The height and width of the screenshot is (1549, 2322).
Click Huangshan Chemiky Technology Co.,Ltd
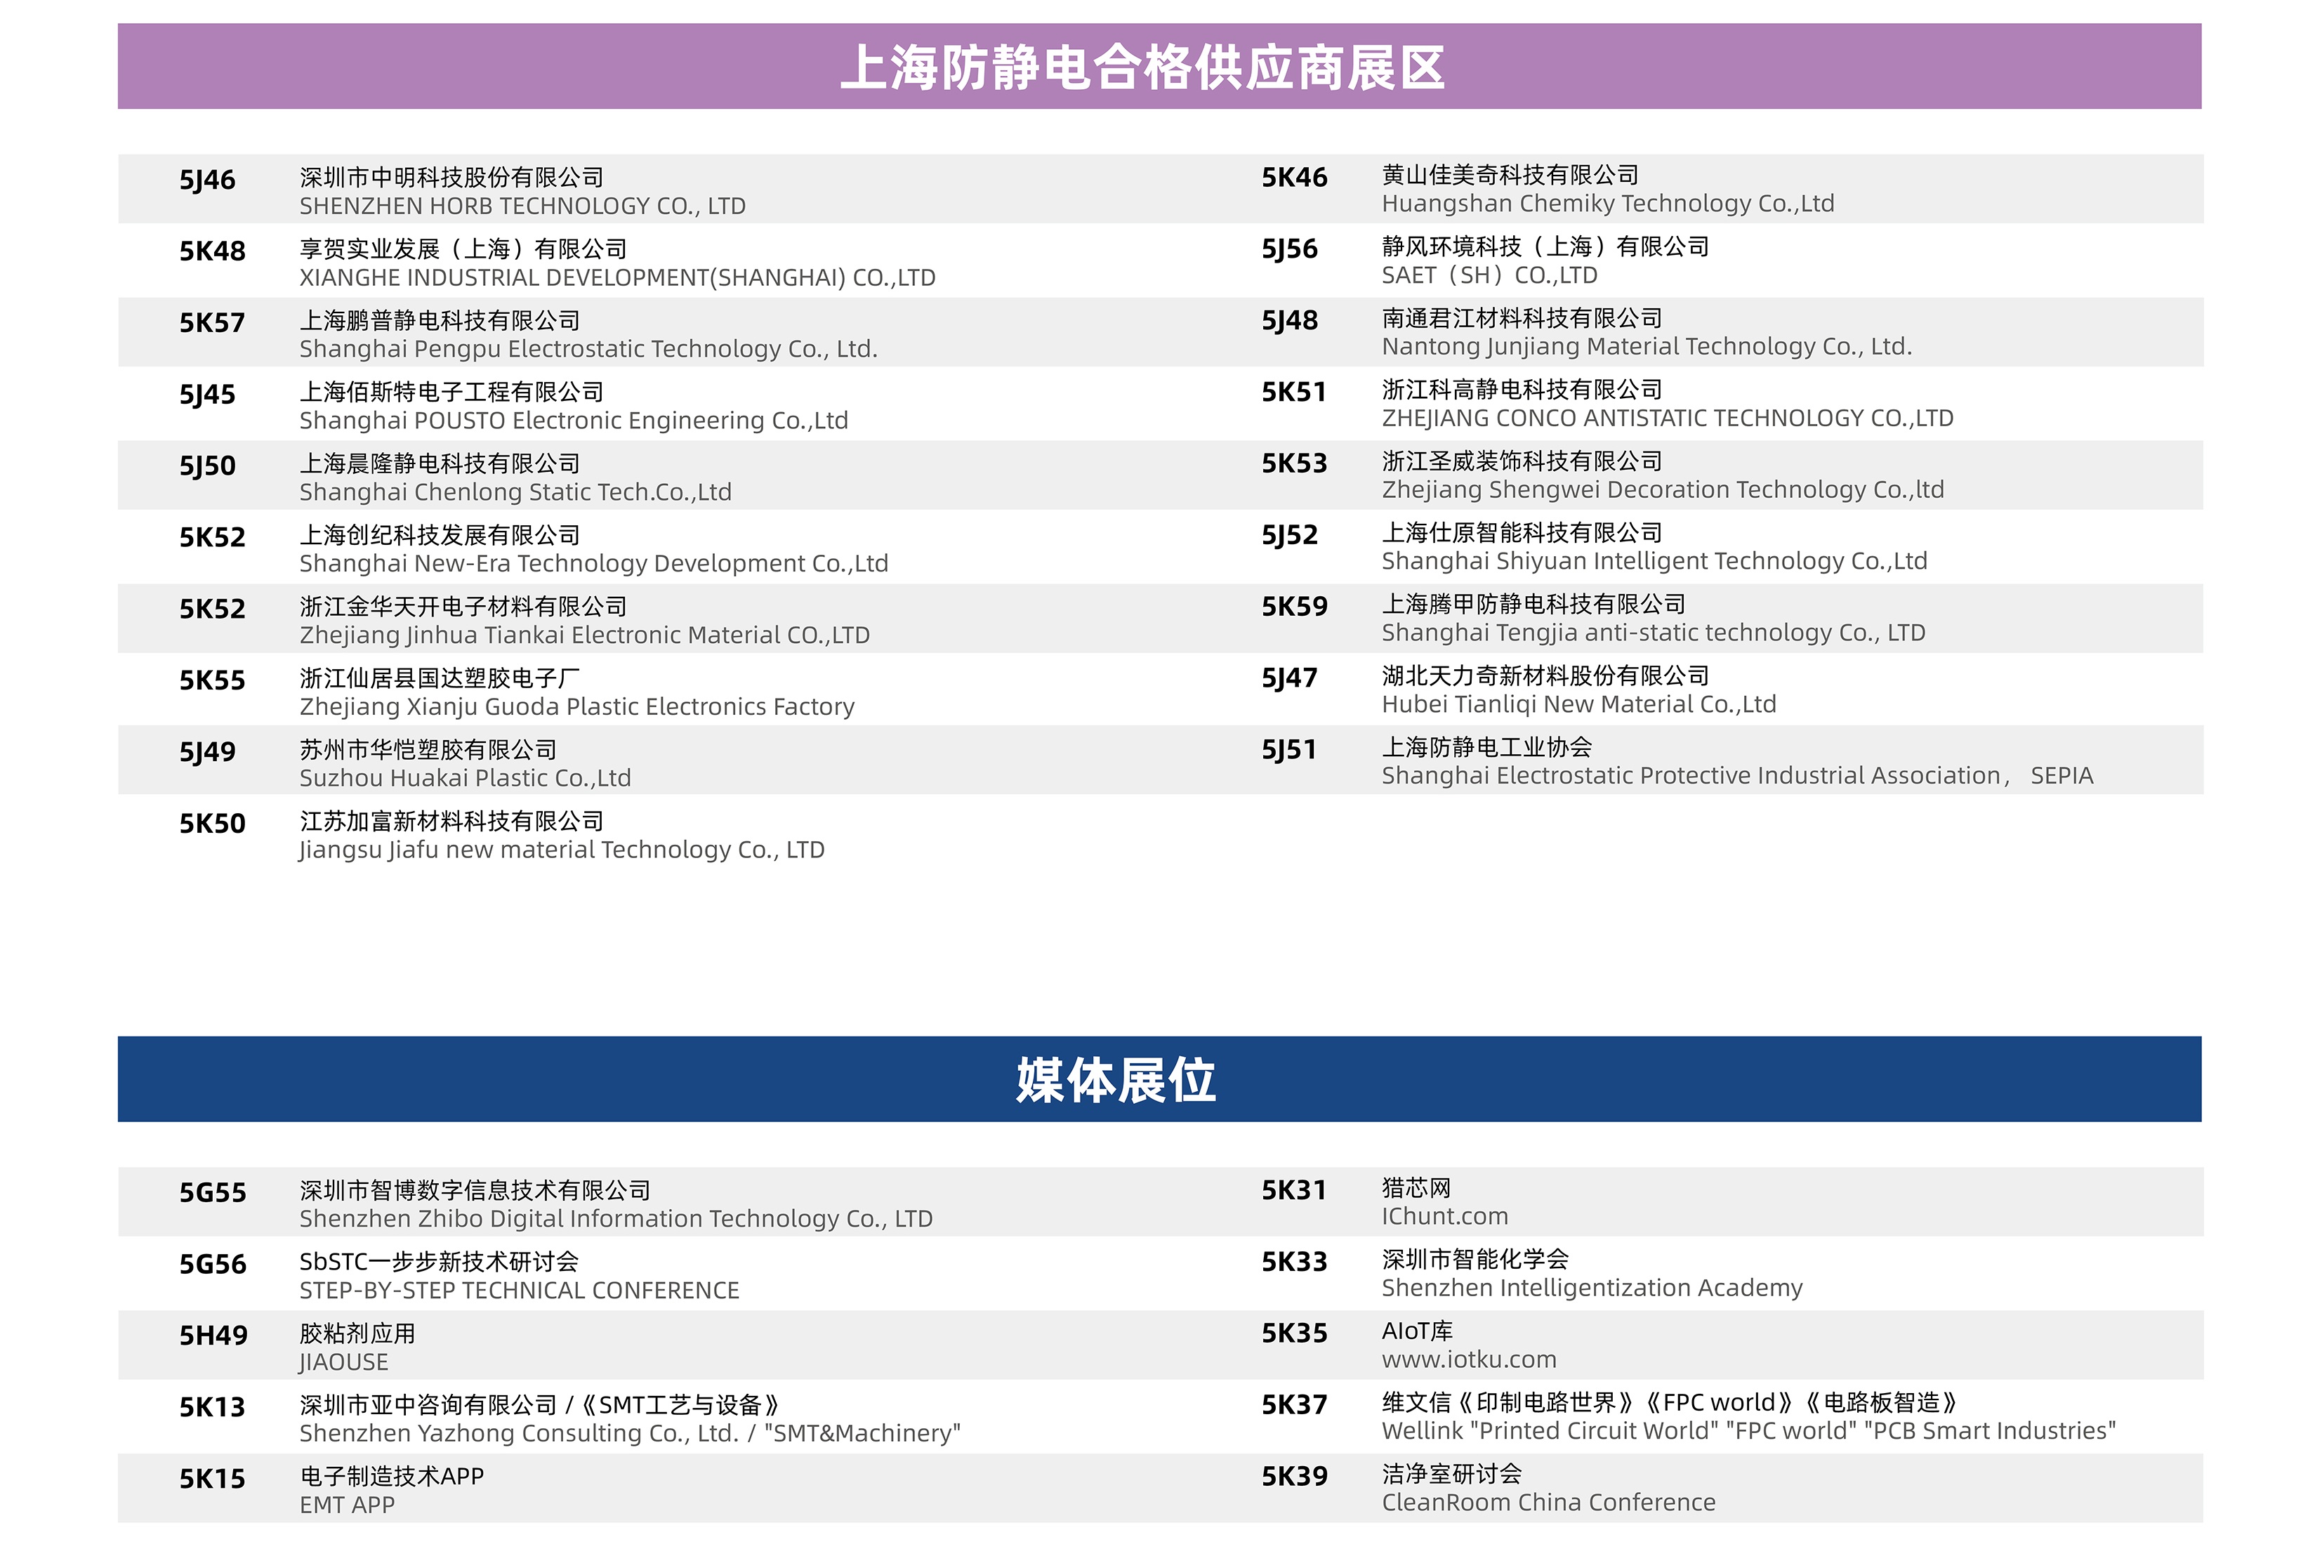(x=1608, y=204)
